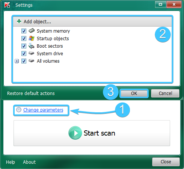This screenshot has height=169, width=184.
Task: Expand the All volumes tree node
Action: (17, 61)
